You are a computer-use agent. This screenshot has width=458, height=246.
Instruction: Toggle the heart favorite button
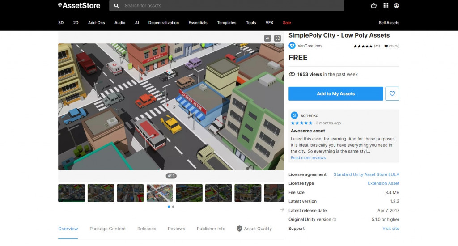(392, 93)
